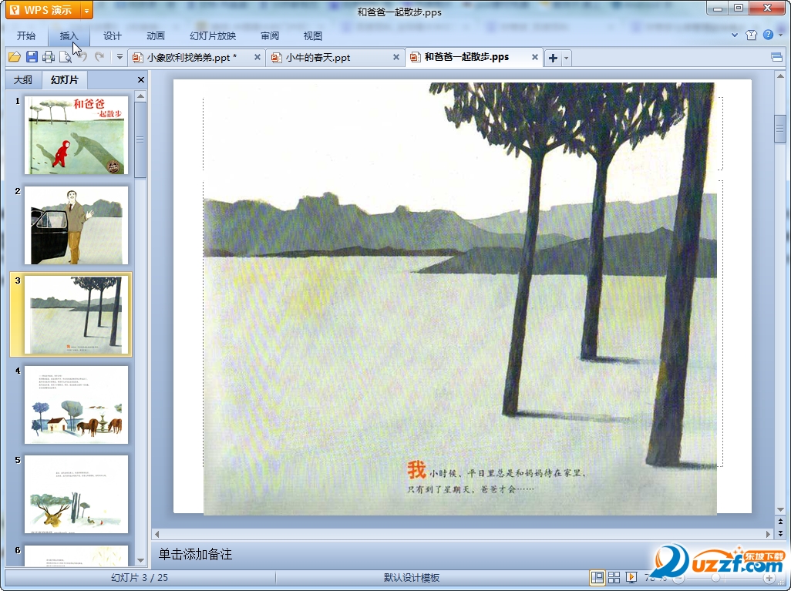Screen dimensions: 791x591
Task: Open the 设计 ribbon tab
Action: tap(112, 35)
